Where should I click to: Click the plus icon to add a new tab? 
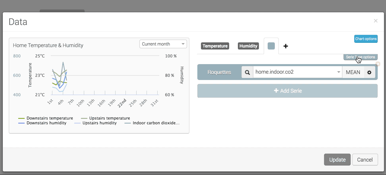click(x=286, y=46)
